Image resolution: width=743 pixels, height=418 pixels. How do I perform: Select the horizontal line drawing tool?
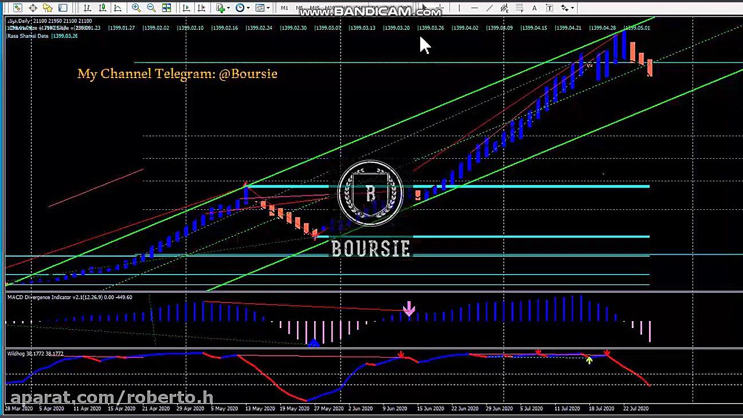[474, 8]
